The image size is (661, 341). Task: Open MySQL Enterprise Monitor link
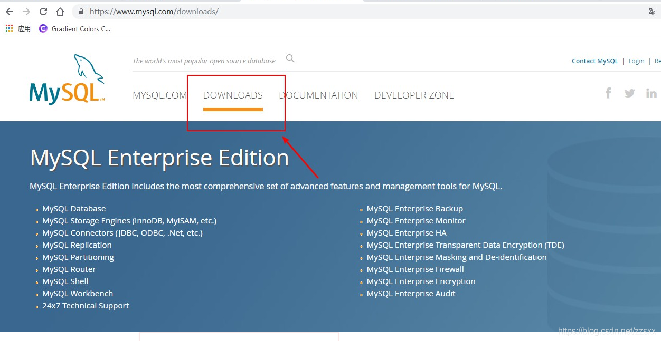point(416,221)
